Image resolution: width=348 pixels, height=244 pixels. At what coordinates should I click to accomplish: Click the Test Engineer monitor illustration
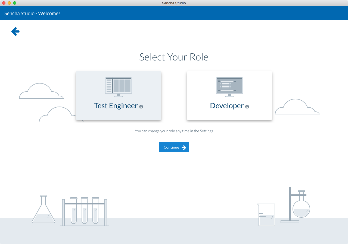coord(119,87)
